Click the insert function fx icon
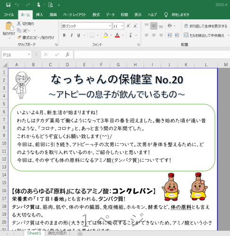The width and height of the screenshot is (230, 236). (68, 55)
